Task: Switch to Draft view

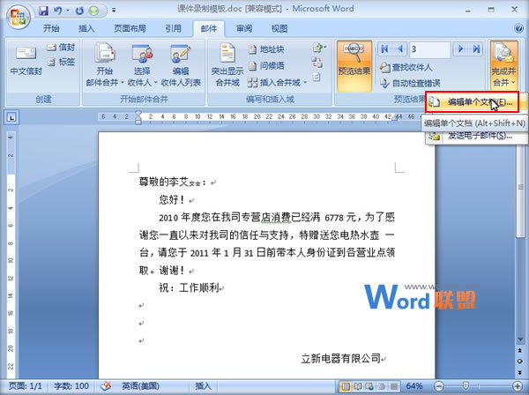Action: point(394,386)
